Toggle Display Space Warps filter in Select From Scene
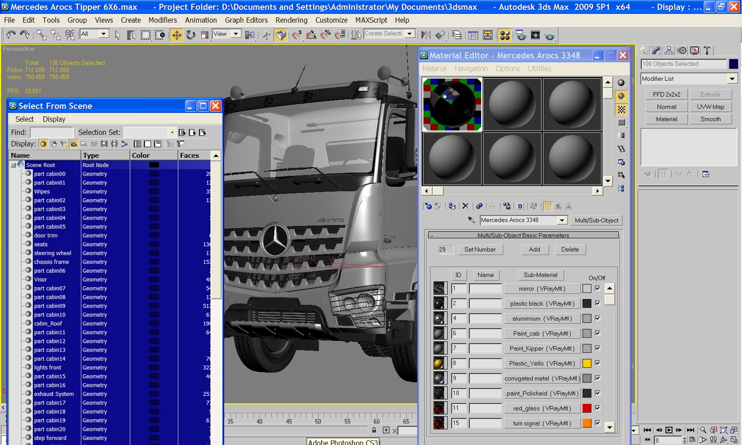This screenshot has width=742, height=445. point(94,144)
